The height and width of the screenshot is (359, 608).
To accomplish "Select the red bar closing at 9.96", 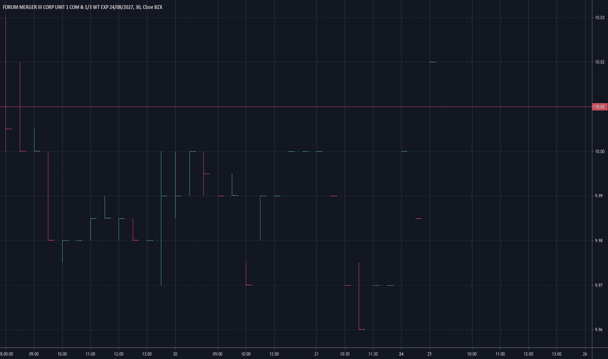I will point(361,296).
